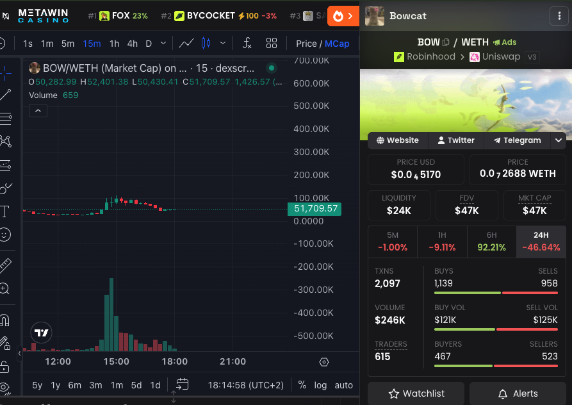
Task: Set chart range to 5d
Action: [x=136, y=385]
